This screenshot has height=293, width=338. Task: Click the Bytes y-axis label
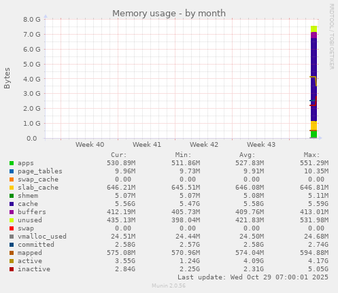(x=7, y=78)
